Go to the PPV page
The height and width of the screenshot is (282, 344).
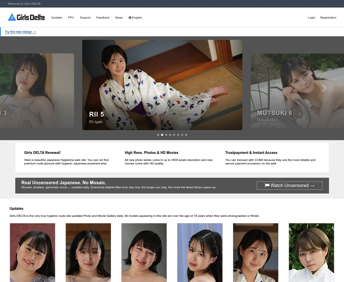(71, 18)
